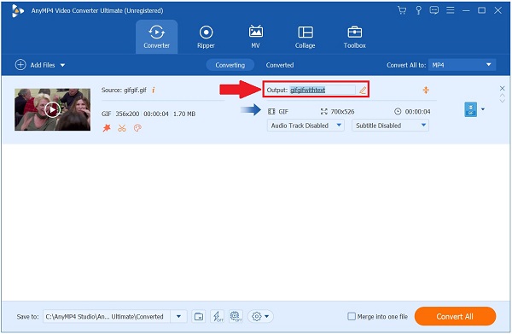Expand the Convert All to MP4 dropdown
Viewport: 512px width, 334px height.
462,65
